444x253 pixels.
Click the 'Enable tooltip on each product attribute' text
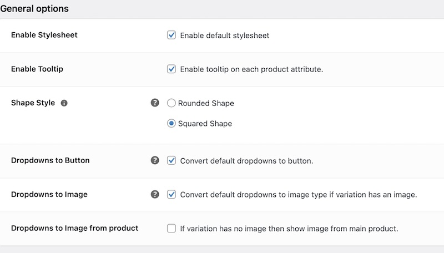pos(251,69)
